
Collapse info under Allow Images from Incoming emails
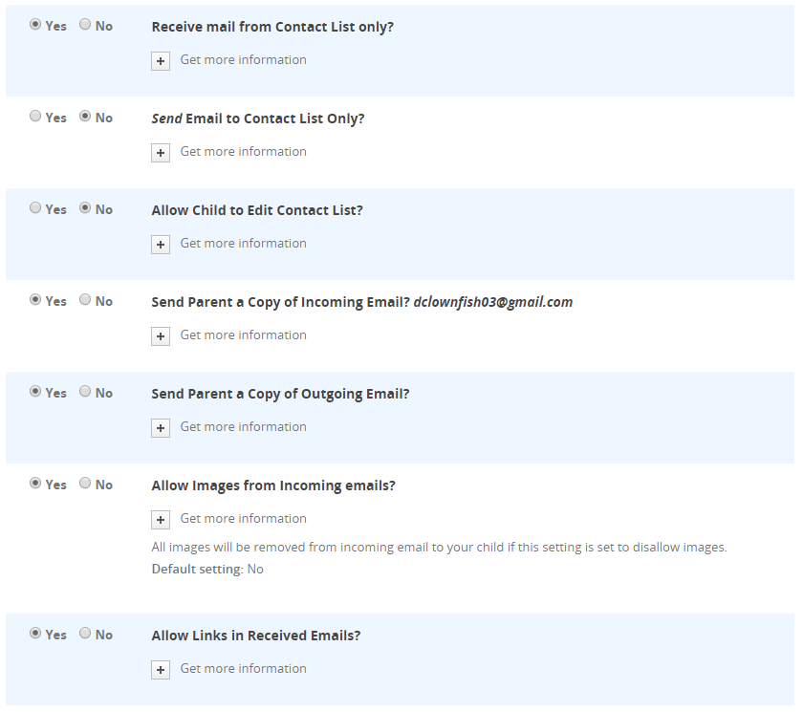(x=161, y=519)
